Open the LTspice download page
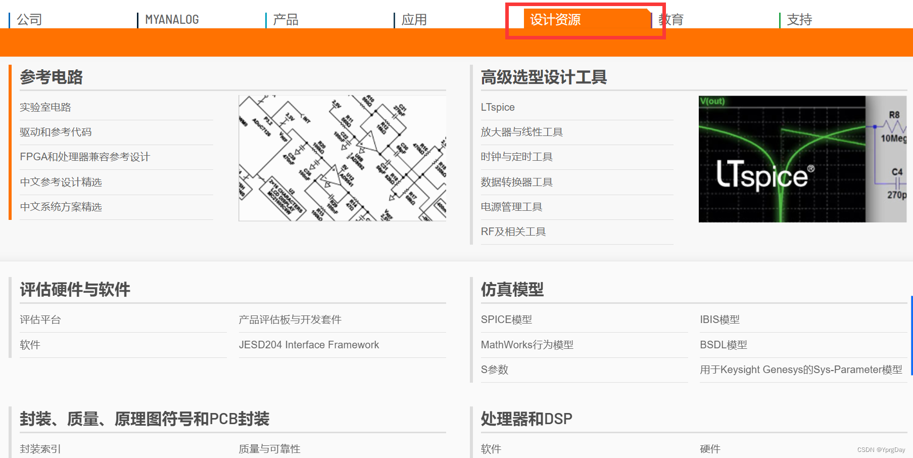The width and height of the screenshot is (913, 458). coord(497,107)
